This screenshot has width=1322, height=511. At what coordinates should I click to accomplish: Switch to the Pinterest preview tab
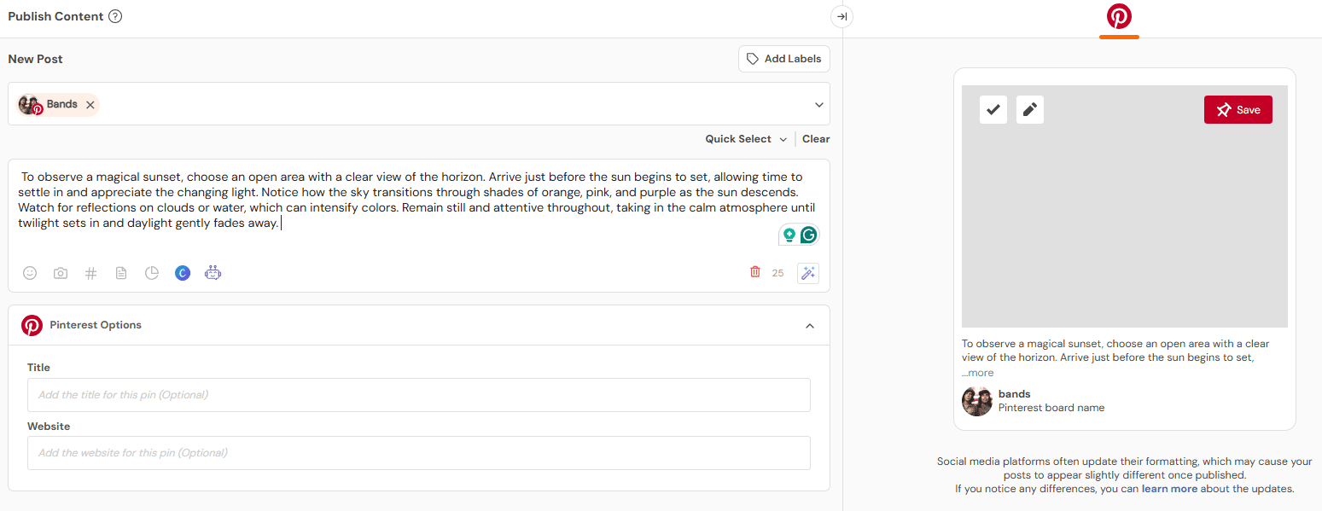(1118, 16)
